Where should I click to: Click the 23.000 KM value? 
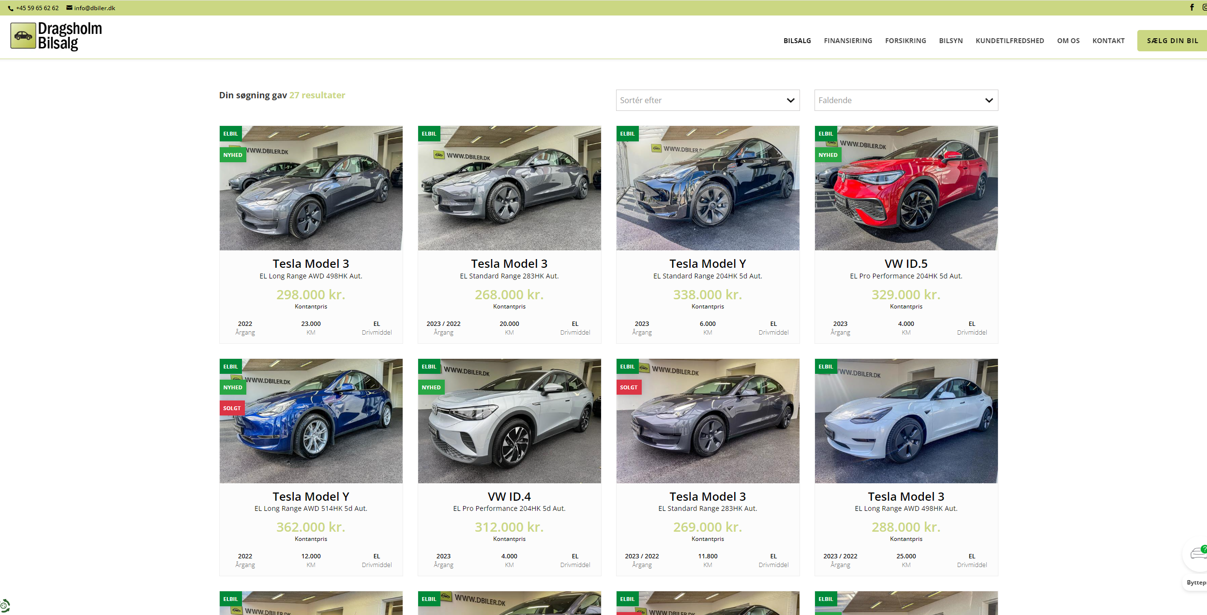coord(311,323)
